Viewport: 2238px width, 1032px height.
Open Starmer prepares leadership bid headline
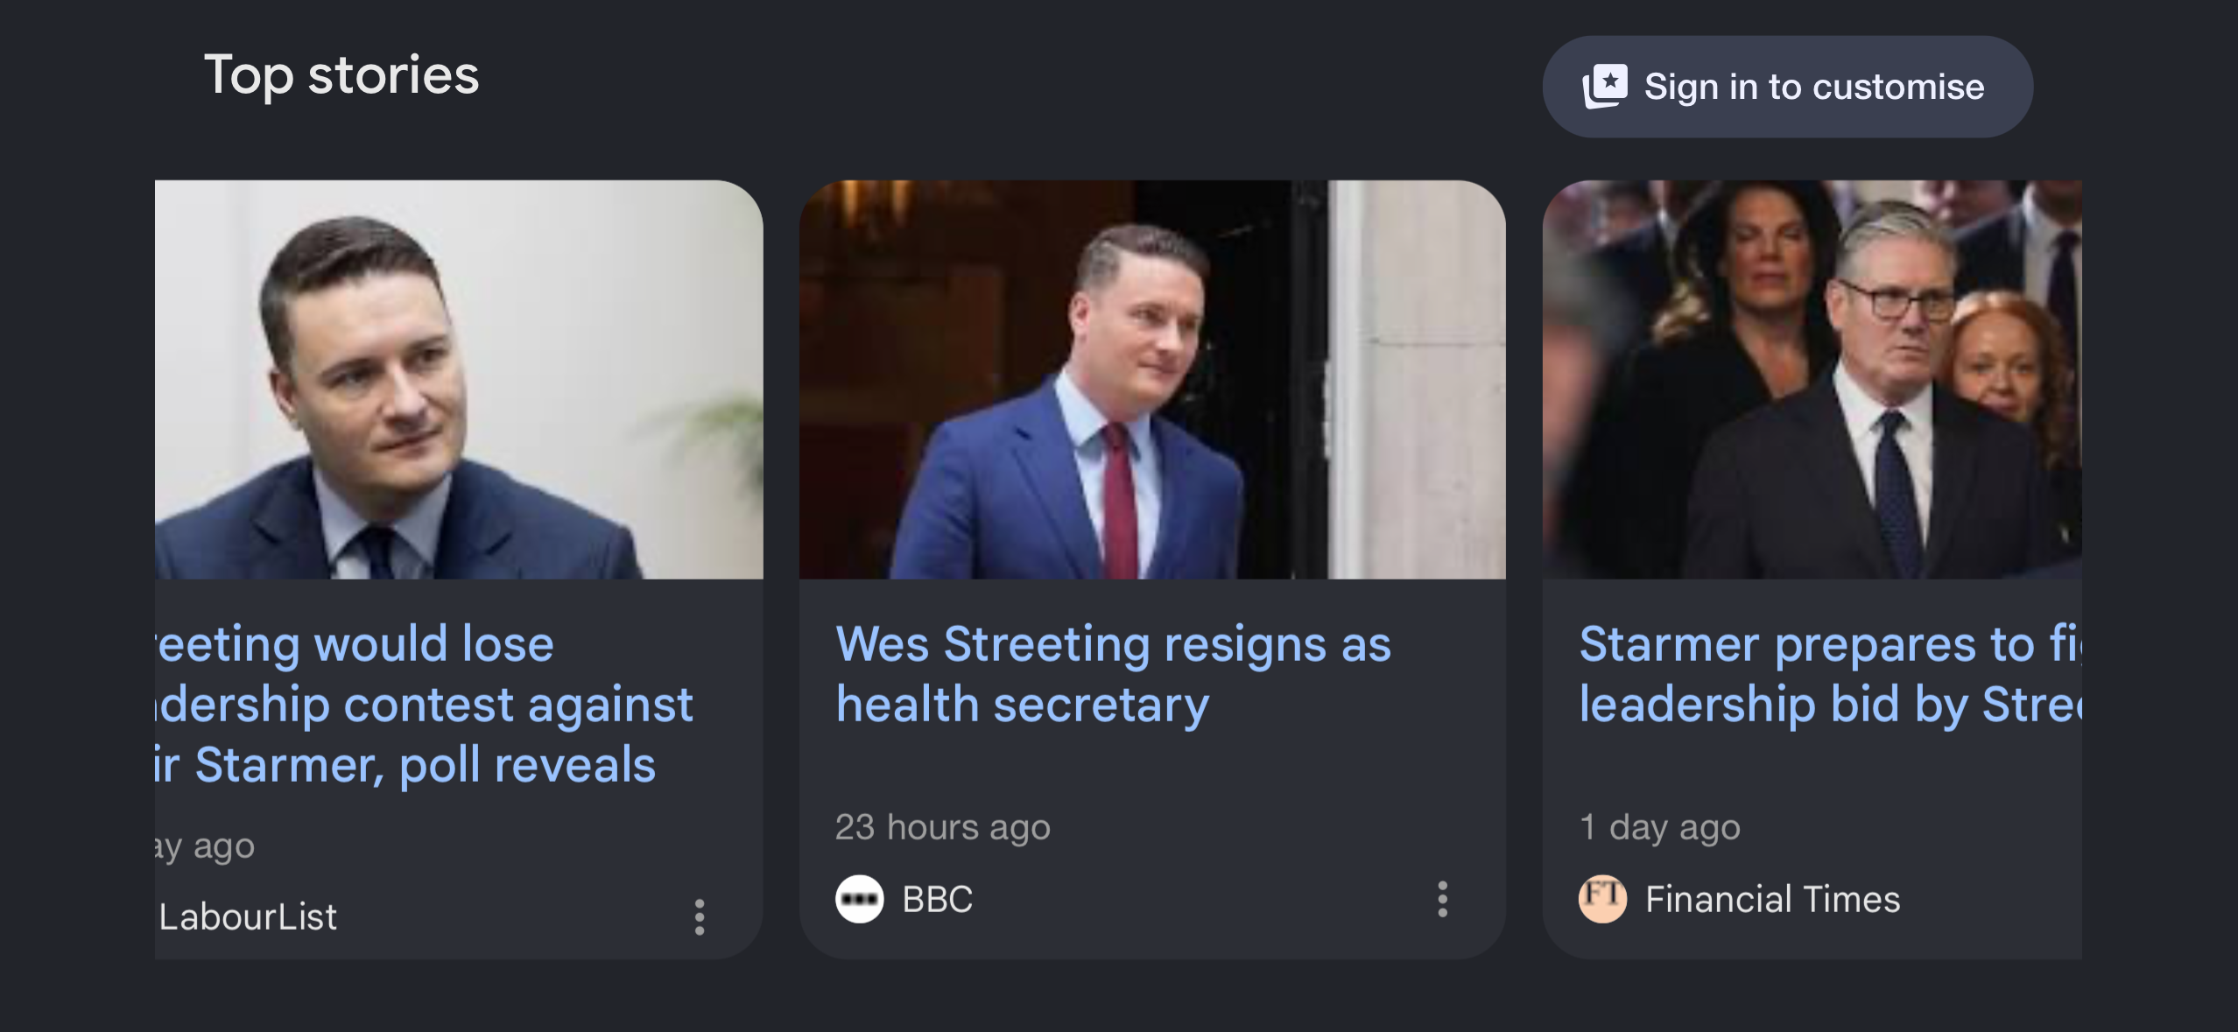point(1830,674)
